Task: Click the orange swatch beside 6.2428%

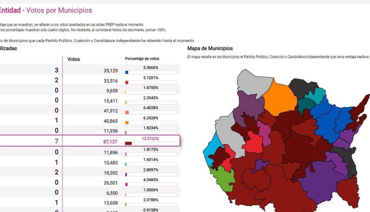Action: 127,123
